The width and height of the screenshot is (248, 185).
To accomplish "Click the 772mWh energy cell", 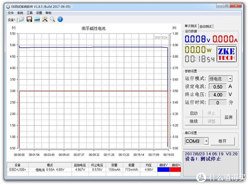I will coord(131,170).
